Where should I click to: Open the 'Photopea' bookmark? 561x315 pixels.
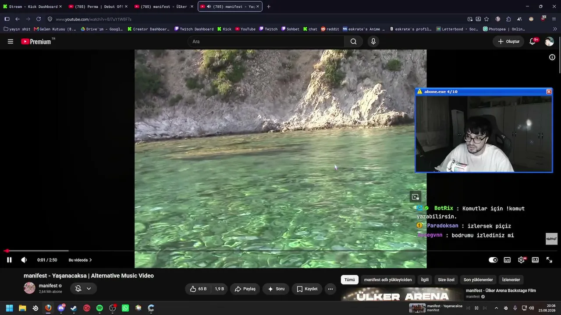tap(504, 29)
